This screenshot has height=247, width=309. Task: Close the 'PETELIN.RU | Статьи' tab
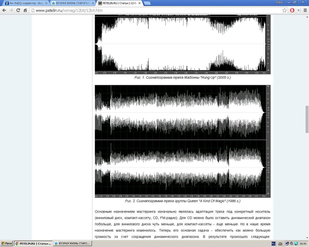[x=139, y=3]
